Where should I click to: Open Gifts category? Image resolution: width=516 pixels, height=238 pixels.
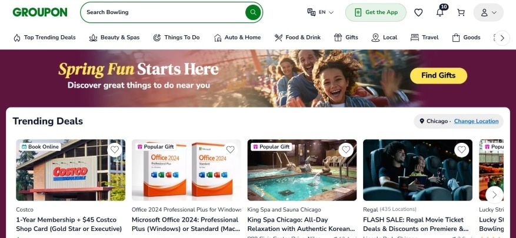click(346, 38)
